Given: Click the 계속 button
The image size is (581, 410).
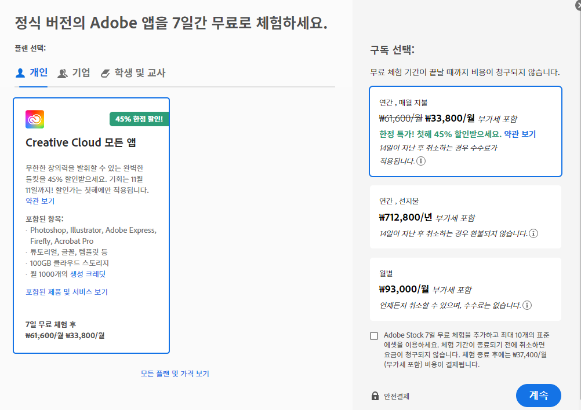Looking at the screenshot, I should pos(539,395).
